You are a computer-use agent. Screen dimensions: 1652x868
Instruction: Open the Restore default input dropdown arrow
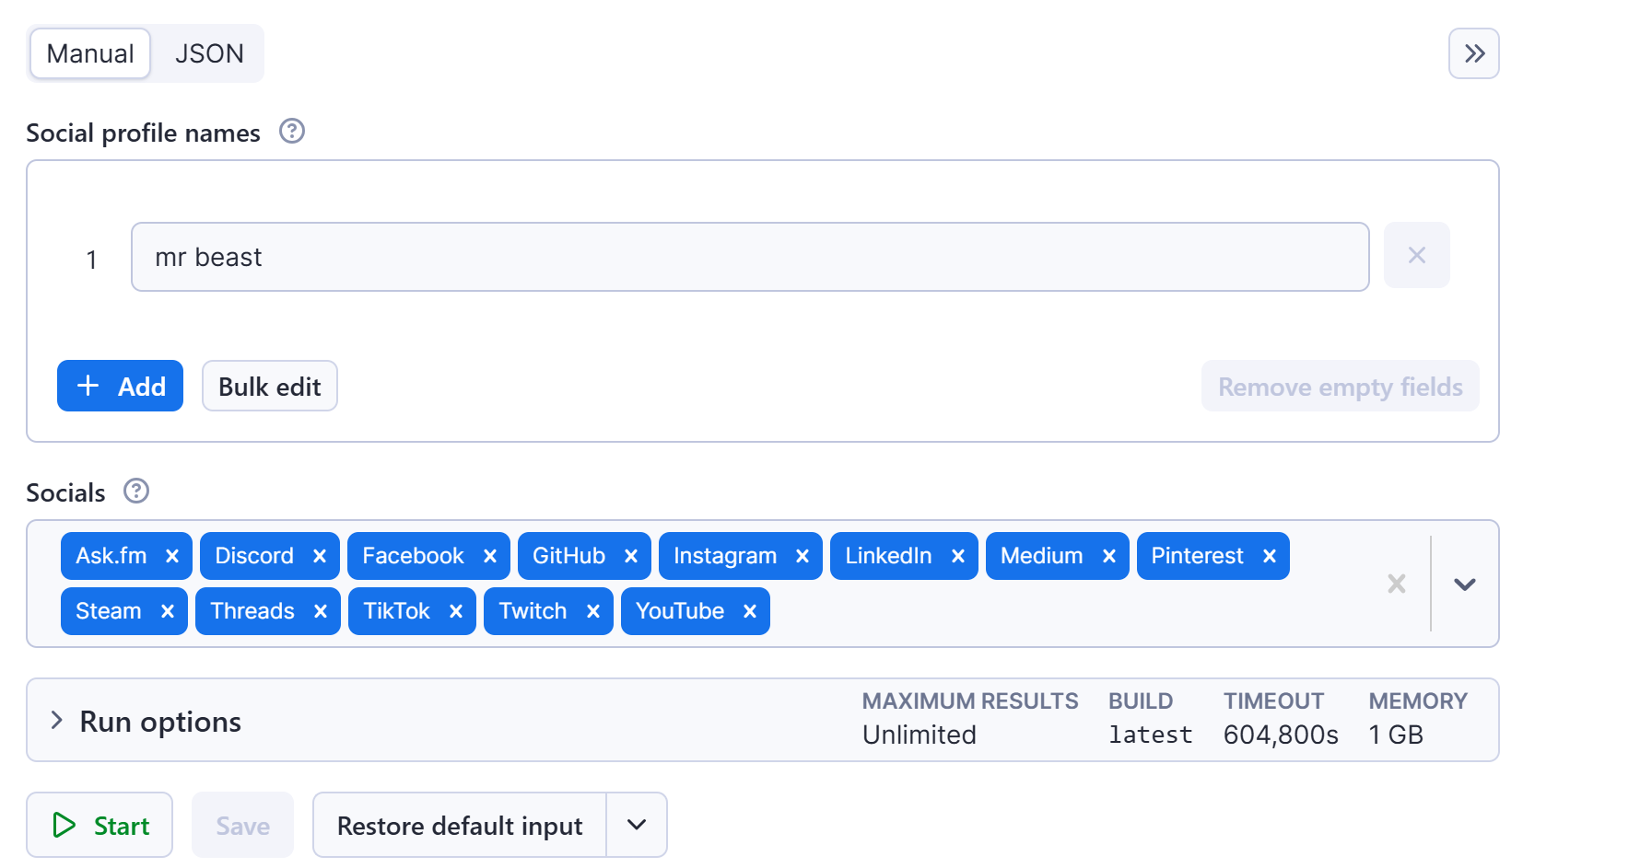637,825
